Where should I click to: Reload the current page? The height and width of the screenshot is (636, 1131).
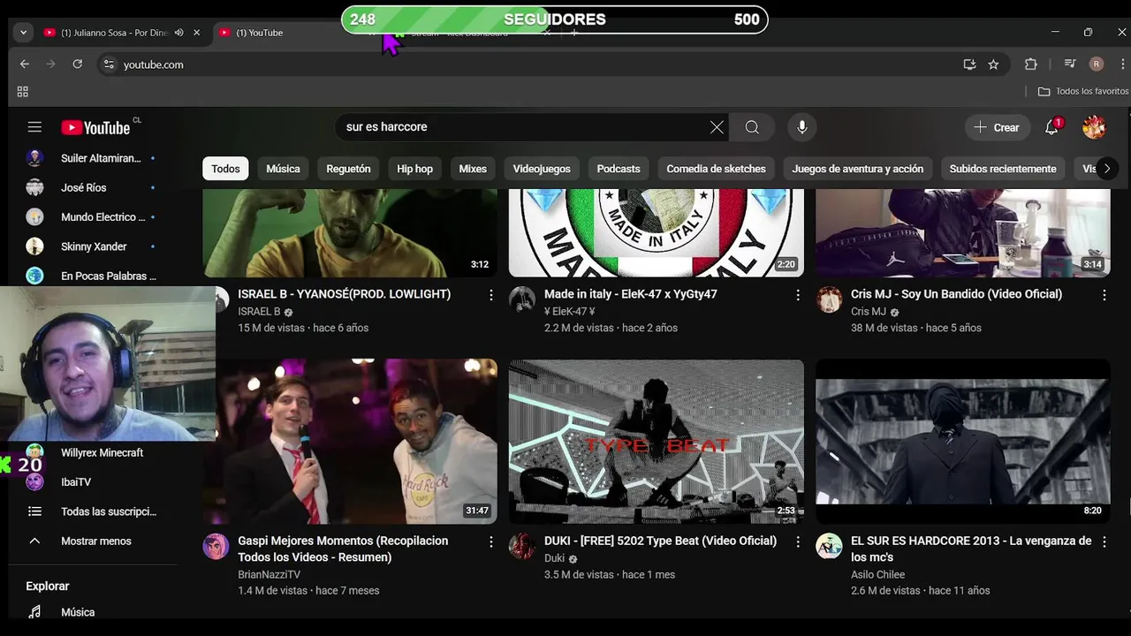coord(78,64)
